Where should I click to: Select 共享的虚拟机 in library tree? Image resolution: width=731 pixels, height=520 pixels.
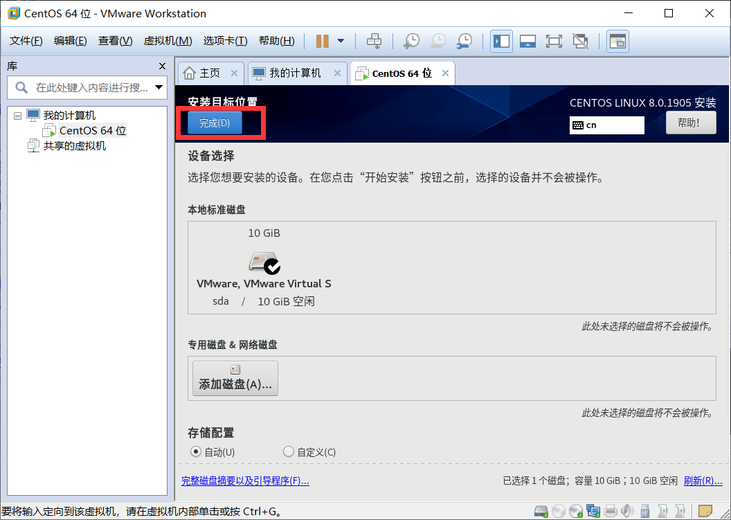75,146
